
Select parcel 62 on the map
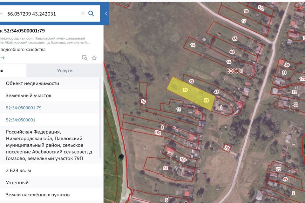tap(165, 168)
